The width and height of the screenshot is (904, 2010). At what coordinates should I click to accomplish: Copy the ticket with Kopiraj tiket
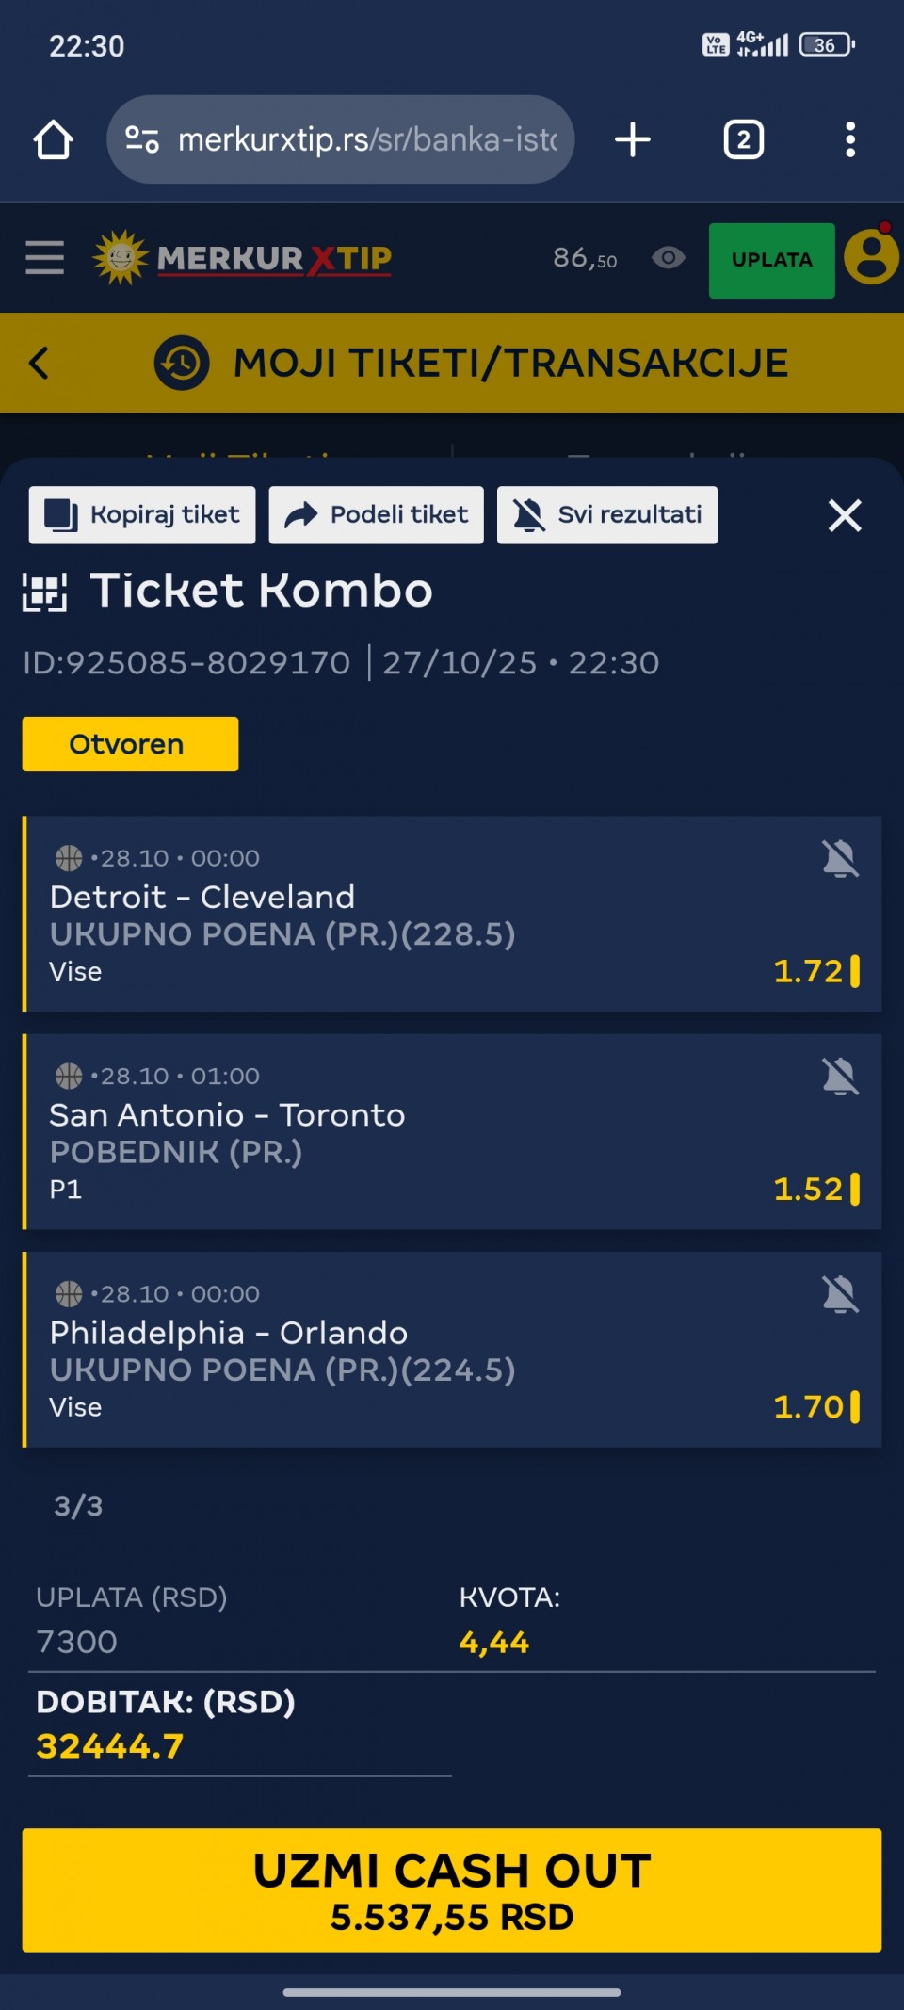point(142,515)
